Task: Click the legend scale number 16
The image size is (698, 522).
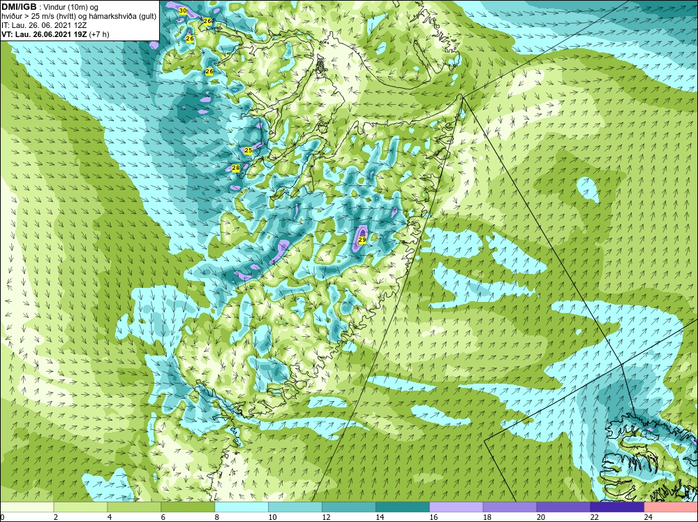Action: tap(433, 517)
